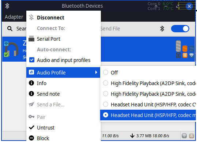The image size is (197, 142).
Task: Click the orange level bar in device row
Action: click(x=185, y=48)
